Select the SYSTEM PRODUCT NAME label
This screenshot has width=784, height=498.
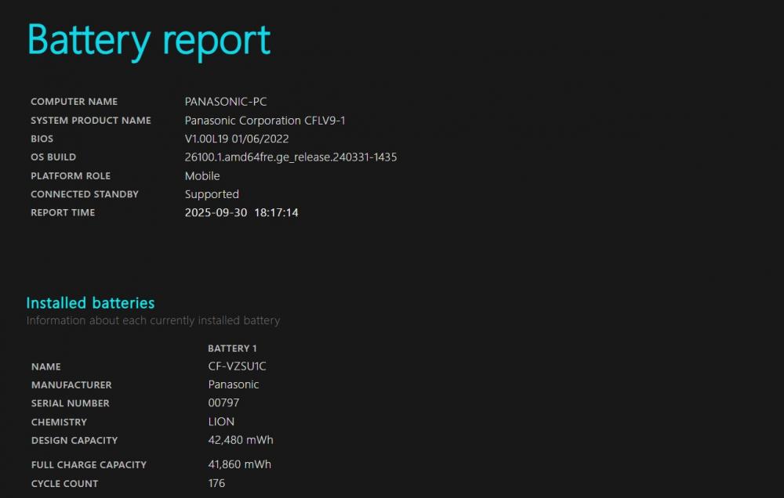(90, 121)
